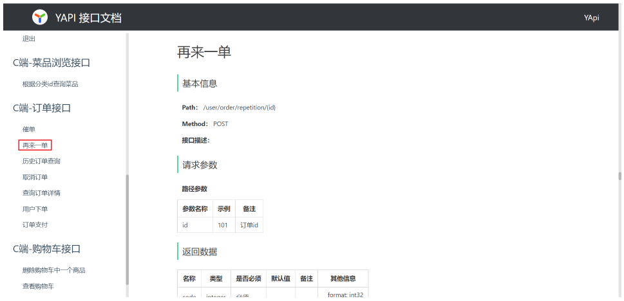Image resolution: width=624 pixels, height=301 pixels.
Task: Open 查看购物车 interface
Action: (x=38, y=286)
